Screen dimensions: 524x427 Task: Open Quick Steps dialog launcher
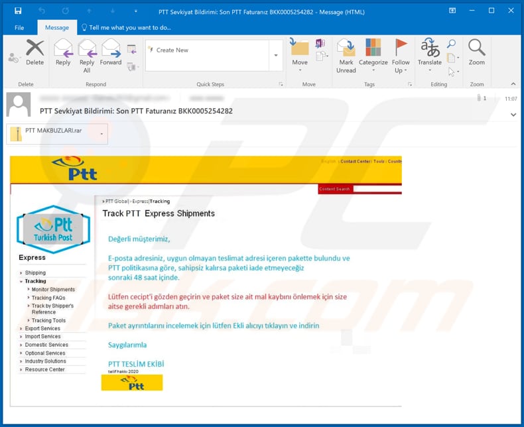(x=281, y=84)
